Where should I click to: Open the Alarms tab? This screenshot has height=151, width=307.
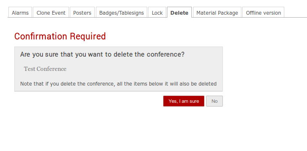(20, 13)
